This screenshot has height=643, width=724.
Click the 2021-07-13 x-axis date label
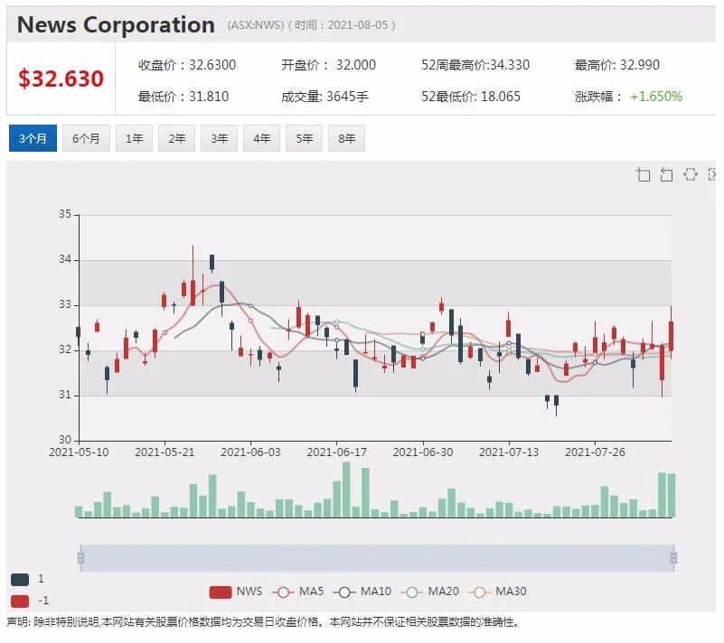(x=509, y=452)
